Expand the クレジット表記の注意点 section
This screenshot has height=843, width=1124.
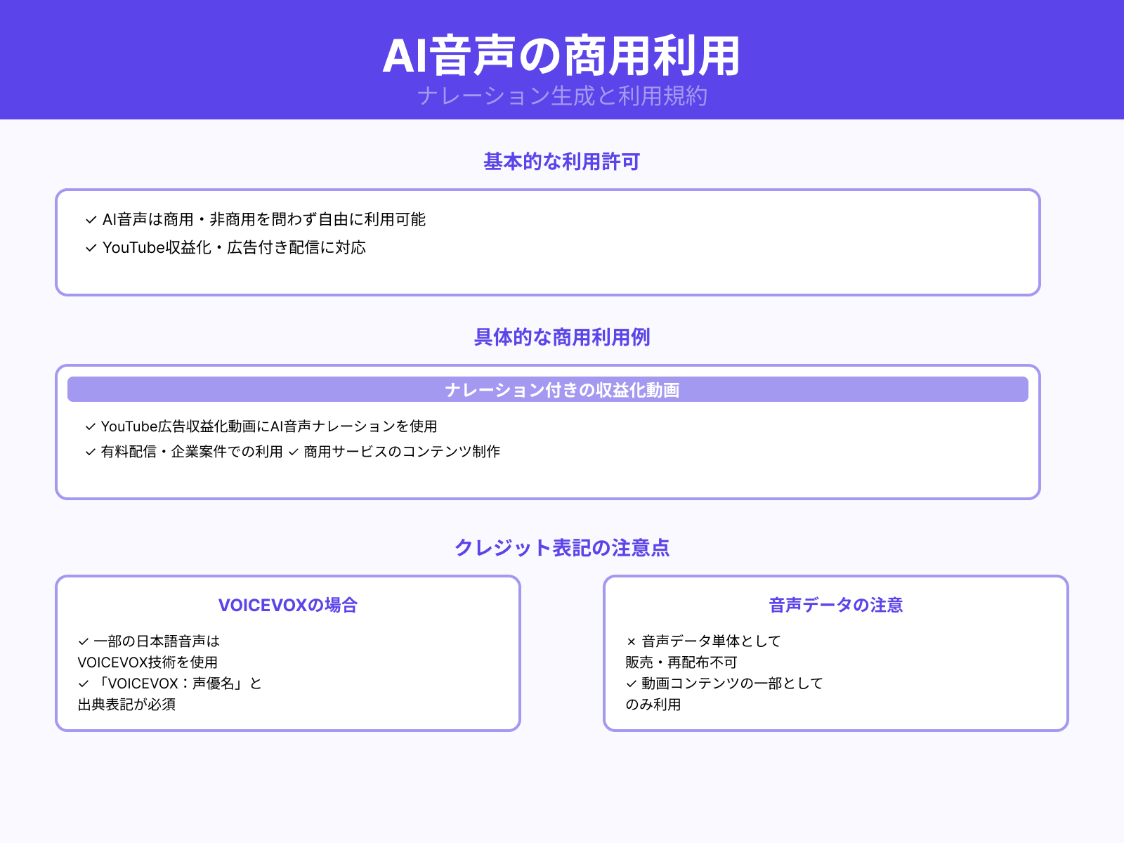click(x=562, y=548)
